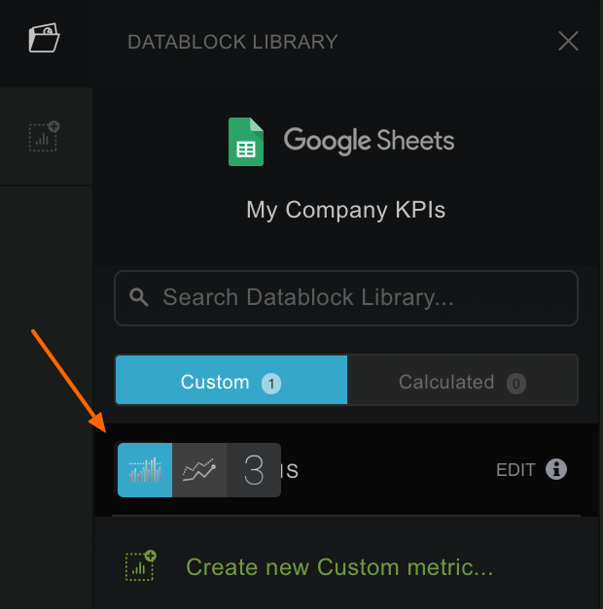Click the My Company KPIs source name
The image size is (603, 609).
coord(345,210)
